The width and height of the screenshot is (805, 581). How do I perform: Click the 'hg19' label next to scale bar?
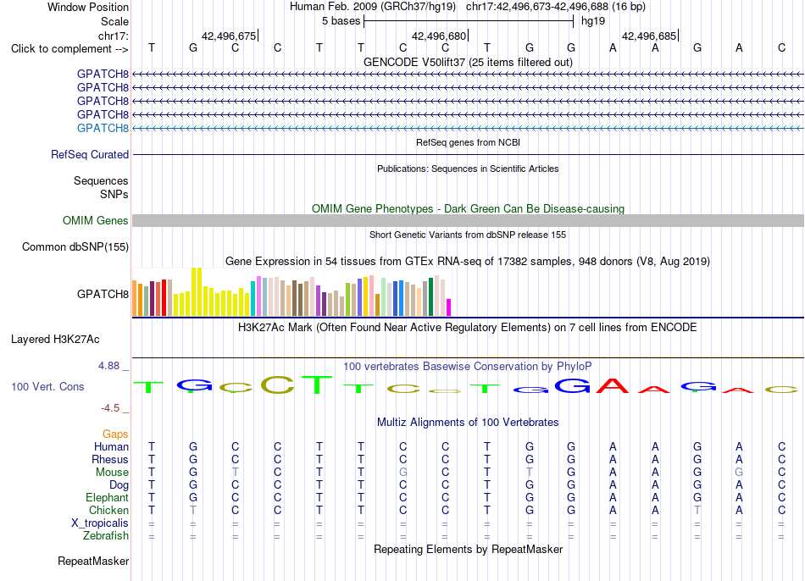593,21
